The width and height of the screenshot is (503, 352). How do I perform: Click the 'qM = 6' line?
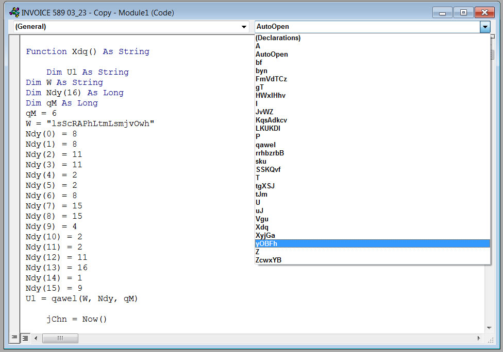(41, 113)
